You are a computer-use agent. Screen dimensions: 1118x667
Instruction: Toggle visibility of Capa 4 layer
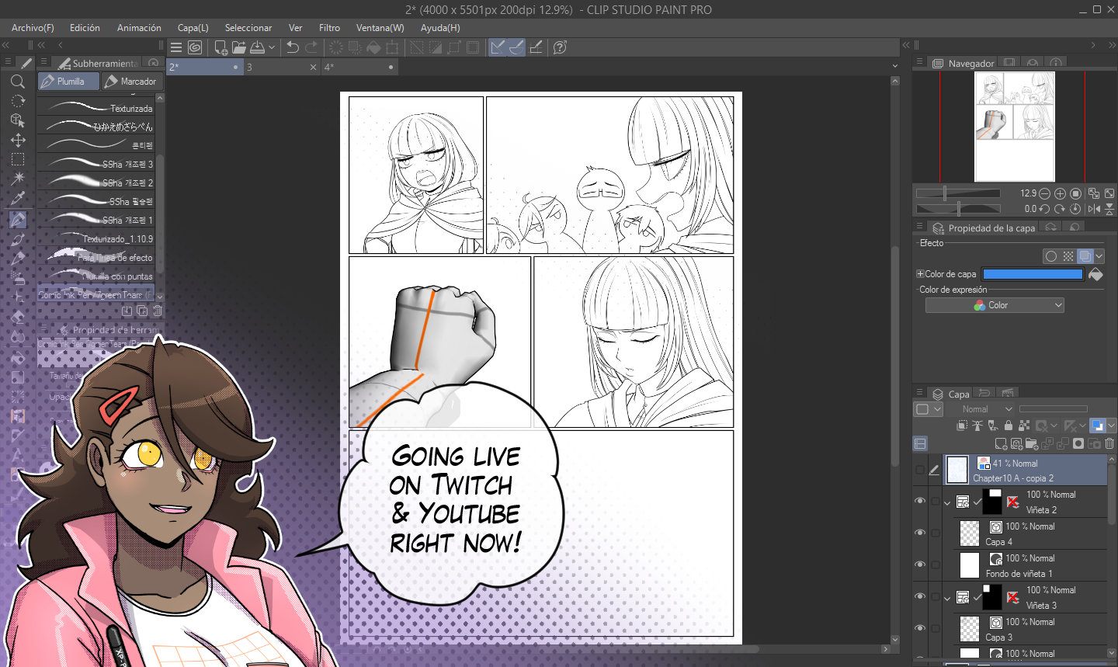click(x=920, y=533)
